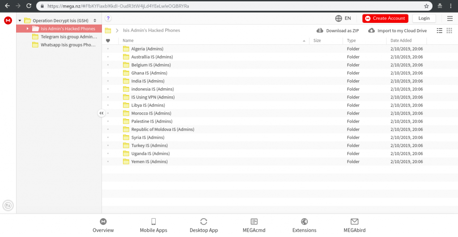Image resolution: width=458 pixels, height=237 pixels.
Task: Click the Mobile Apps phone icon
Action: tap(153, 221)
